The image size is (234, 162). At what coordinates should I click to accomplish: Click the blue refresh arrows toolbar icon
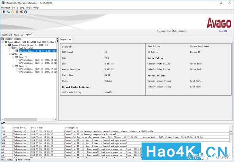pyautogui.click(x=8, y=12)
